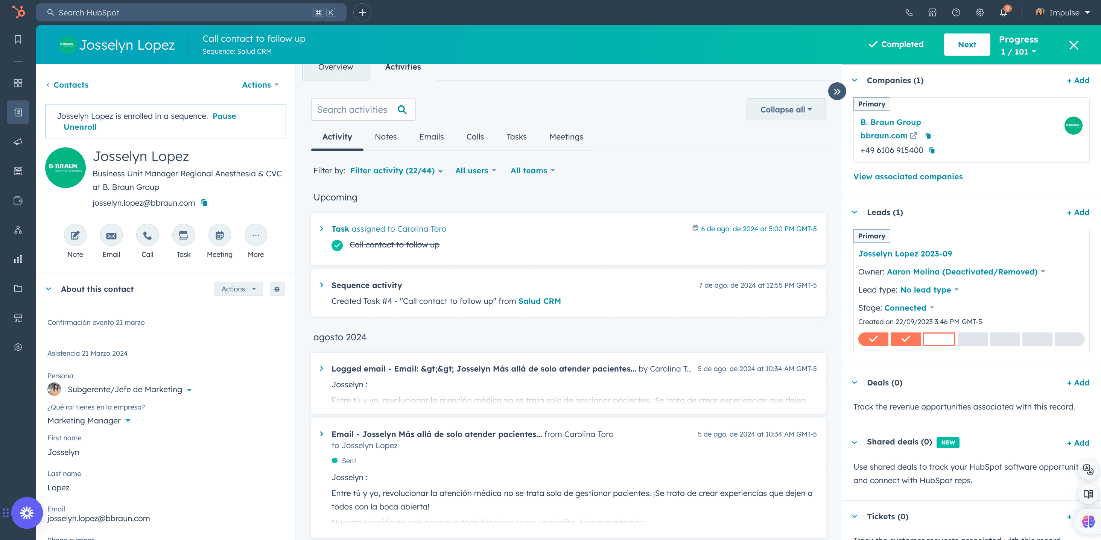Image resolution: width=1101 pixels, height=540 pixels.
Task: Open the Progress 1 / 101 dropdown
Action: pos(1018,52)
